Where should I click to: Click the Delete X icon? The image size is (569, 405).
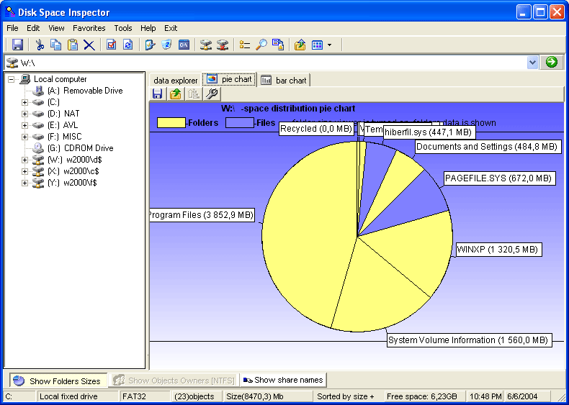(x=89, y=45)
